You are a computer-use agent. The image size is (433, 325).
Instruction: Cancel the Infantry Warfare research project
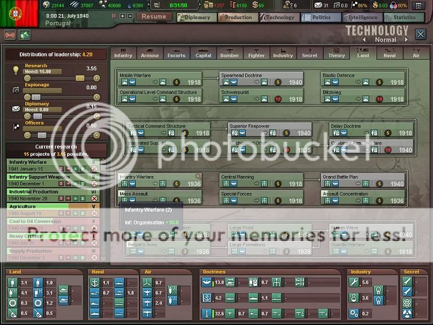(x=94, y=169)
